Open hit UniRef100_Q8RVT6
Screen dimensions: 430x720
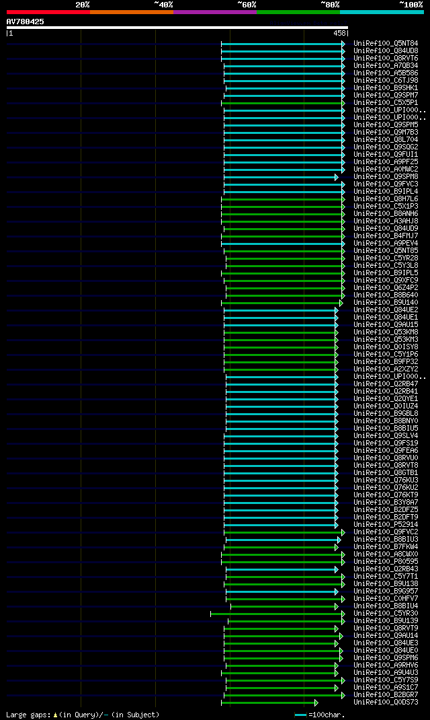[x=386, y=59]
